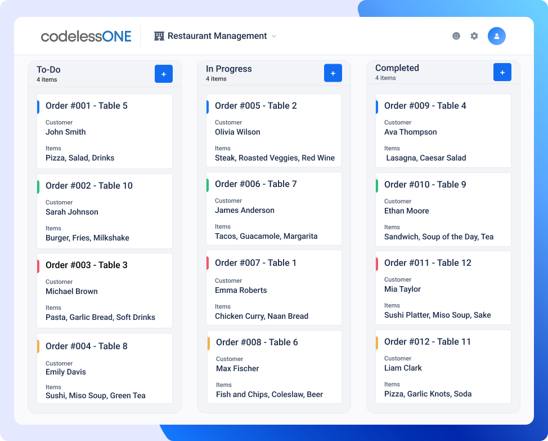
Task: Click items text Chicken Curry, Naan Bread
Action: tap(262, 316)
